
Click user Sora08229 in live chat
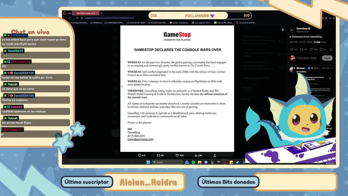15,51
